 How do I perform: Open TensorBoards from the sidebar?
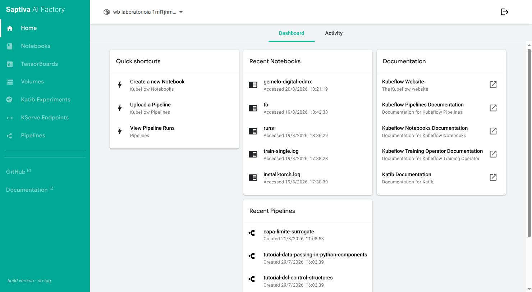[x=45, y=64]
